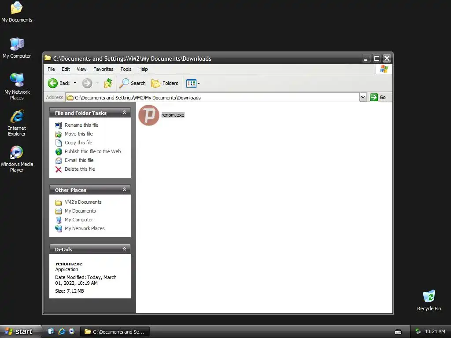Go up one folder level
Image resolution: width=451 pixels, height=338 pixels.
[x=108, y=83]
